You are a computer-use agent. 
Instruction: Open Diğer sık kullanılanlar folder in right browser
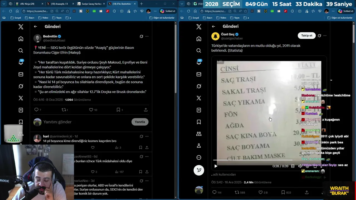click(x=340, y=18)
